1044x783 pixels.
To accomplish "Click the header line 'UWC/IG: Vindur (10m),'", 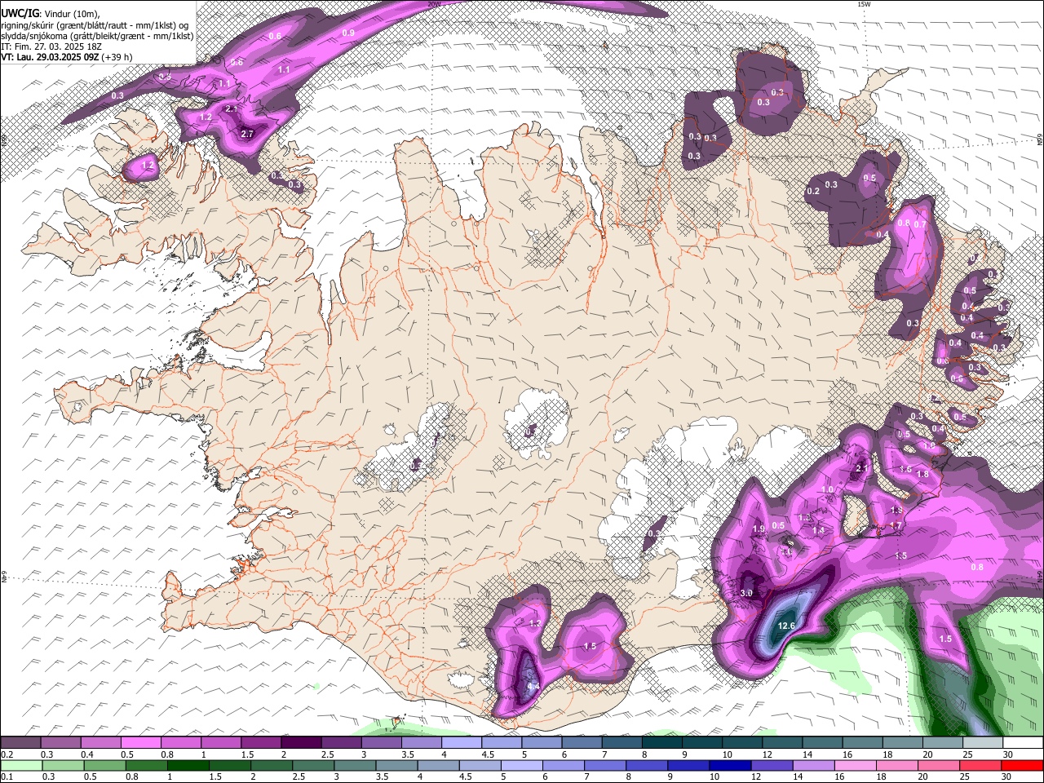I will (x=51, y=13).
